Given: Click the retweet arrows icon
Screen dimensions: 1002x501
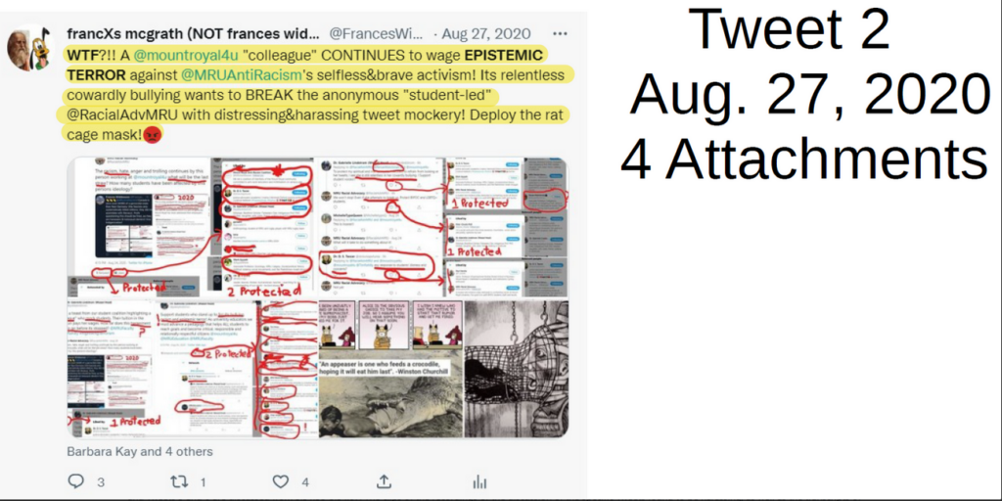Looking at the screenshot, I should [x=179, y=480].
